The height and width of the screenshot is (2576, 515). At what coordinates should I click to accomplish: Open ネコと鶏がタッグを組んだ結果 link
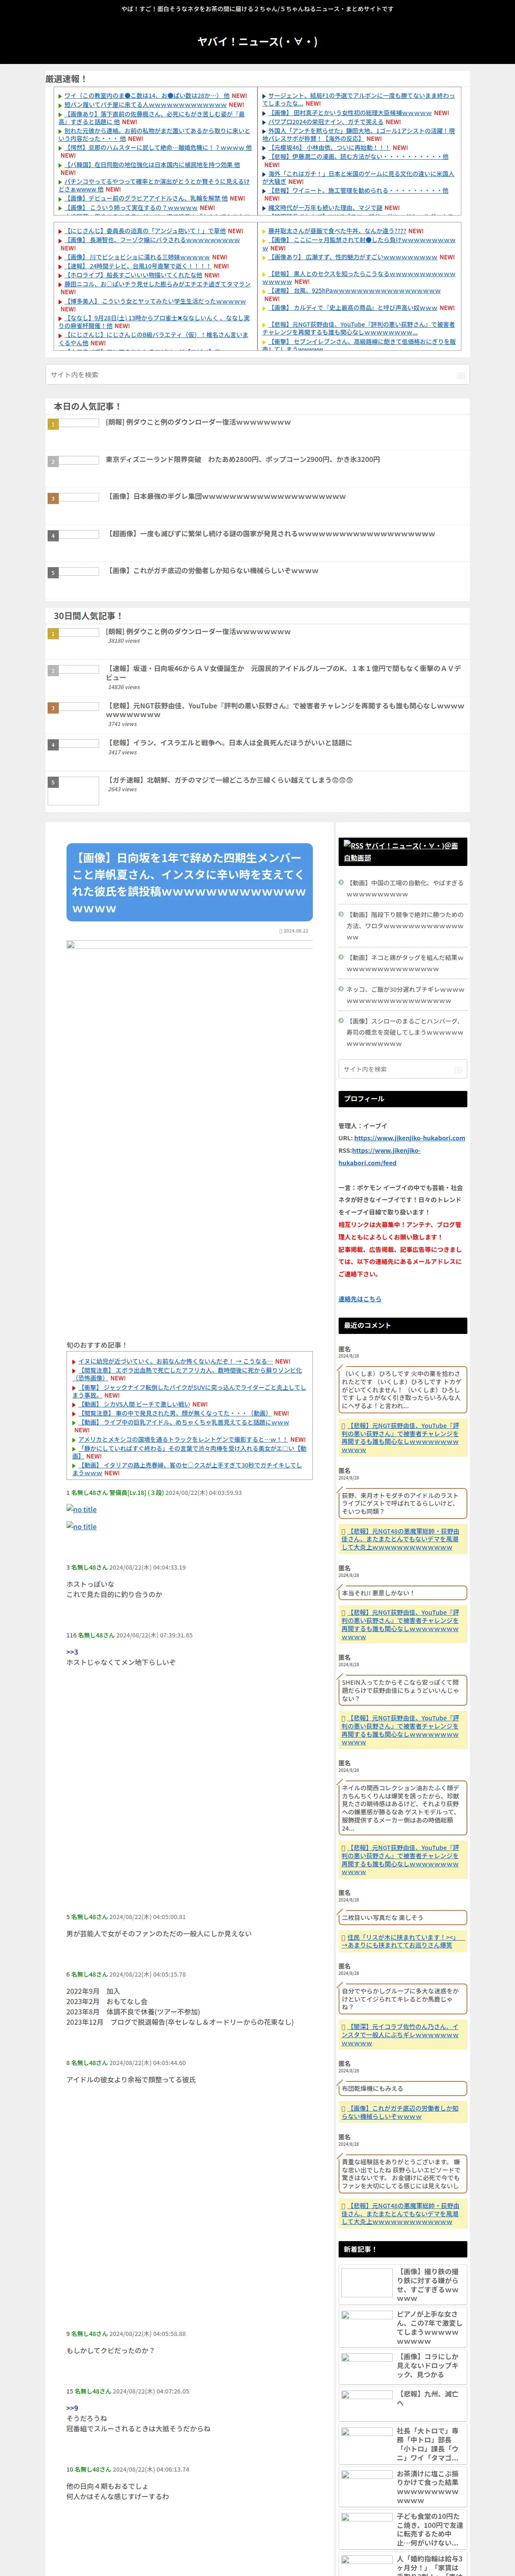(405, 963)
